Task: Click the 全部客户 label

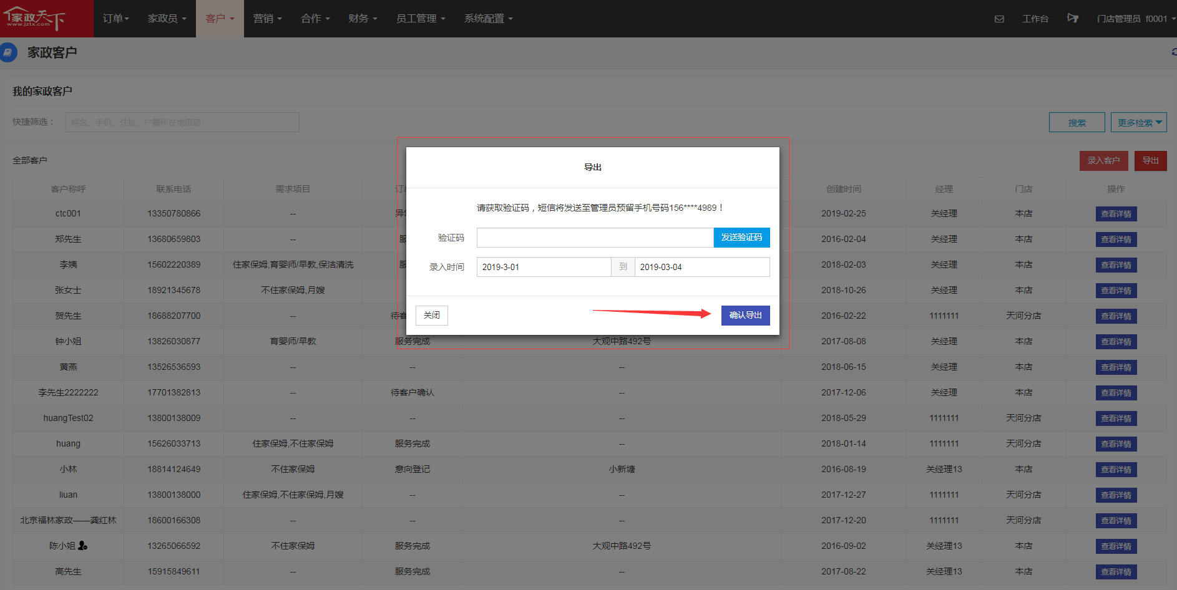Action: coord(30,160)
